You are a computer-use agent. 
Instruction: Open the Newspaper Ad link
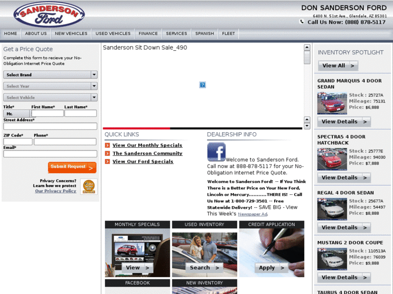(x=252, y=214)
